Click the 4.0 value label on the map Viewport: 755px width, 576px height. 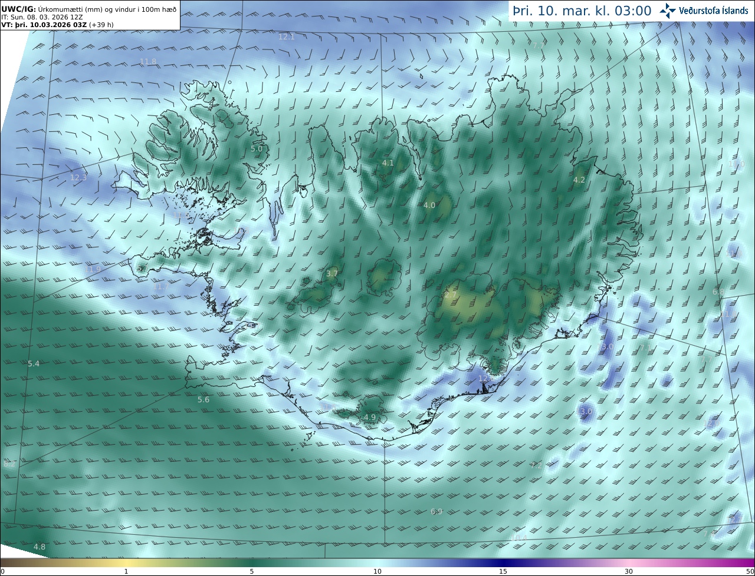coord(429,206)
